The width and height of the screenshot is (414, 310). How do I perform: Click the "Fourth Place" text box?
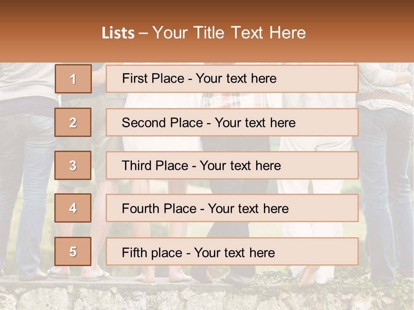[232, 208]
